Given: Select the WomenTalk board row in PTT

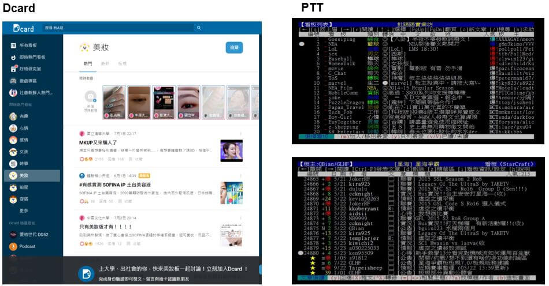Looking at the screenshot, I should [x=417, y=64].
